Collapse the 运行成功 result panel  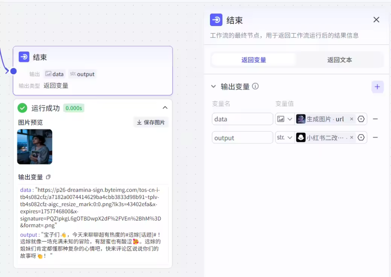tap(165, 108)
